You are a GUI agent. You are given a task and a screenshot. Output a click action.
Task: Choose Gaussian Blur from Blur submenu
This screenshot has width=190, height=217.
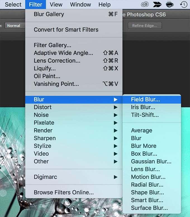tap(152, 161)
